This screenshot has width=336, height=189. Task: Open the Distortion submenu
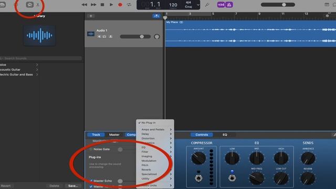click(x=155, y=139)
